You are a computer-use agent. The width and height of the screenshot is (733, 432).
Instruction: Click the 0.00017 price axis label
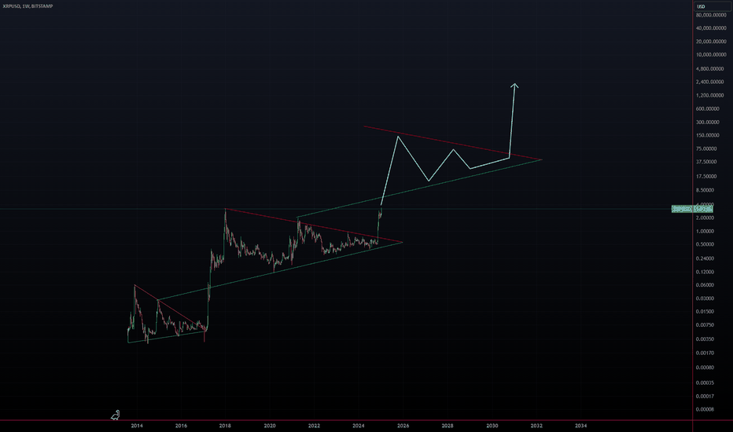pos(705,397)
